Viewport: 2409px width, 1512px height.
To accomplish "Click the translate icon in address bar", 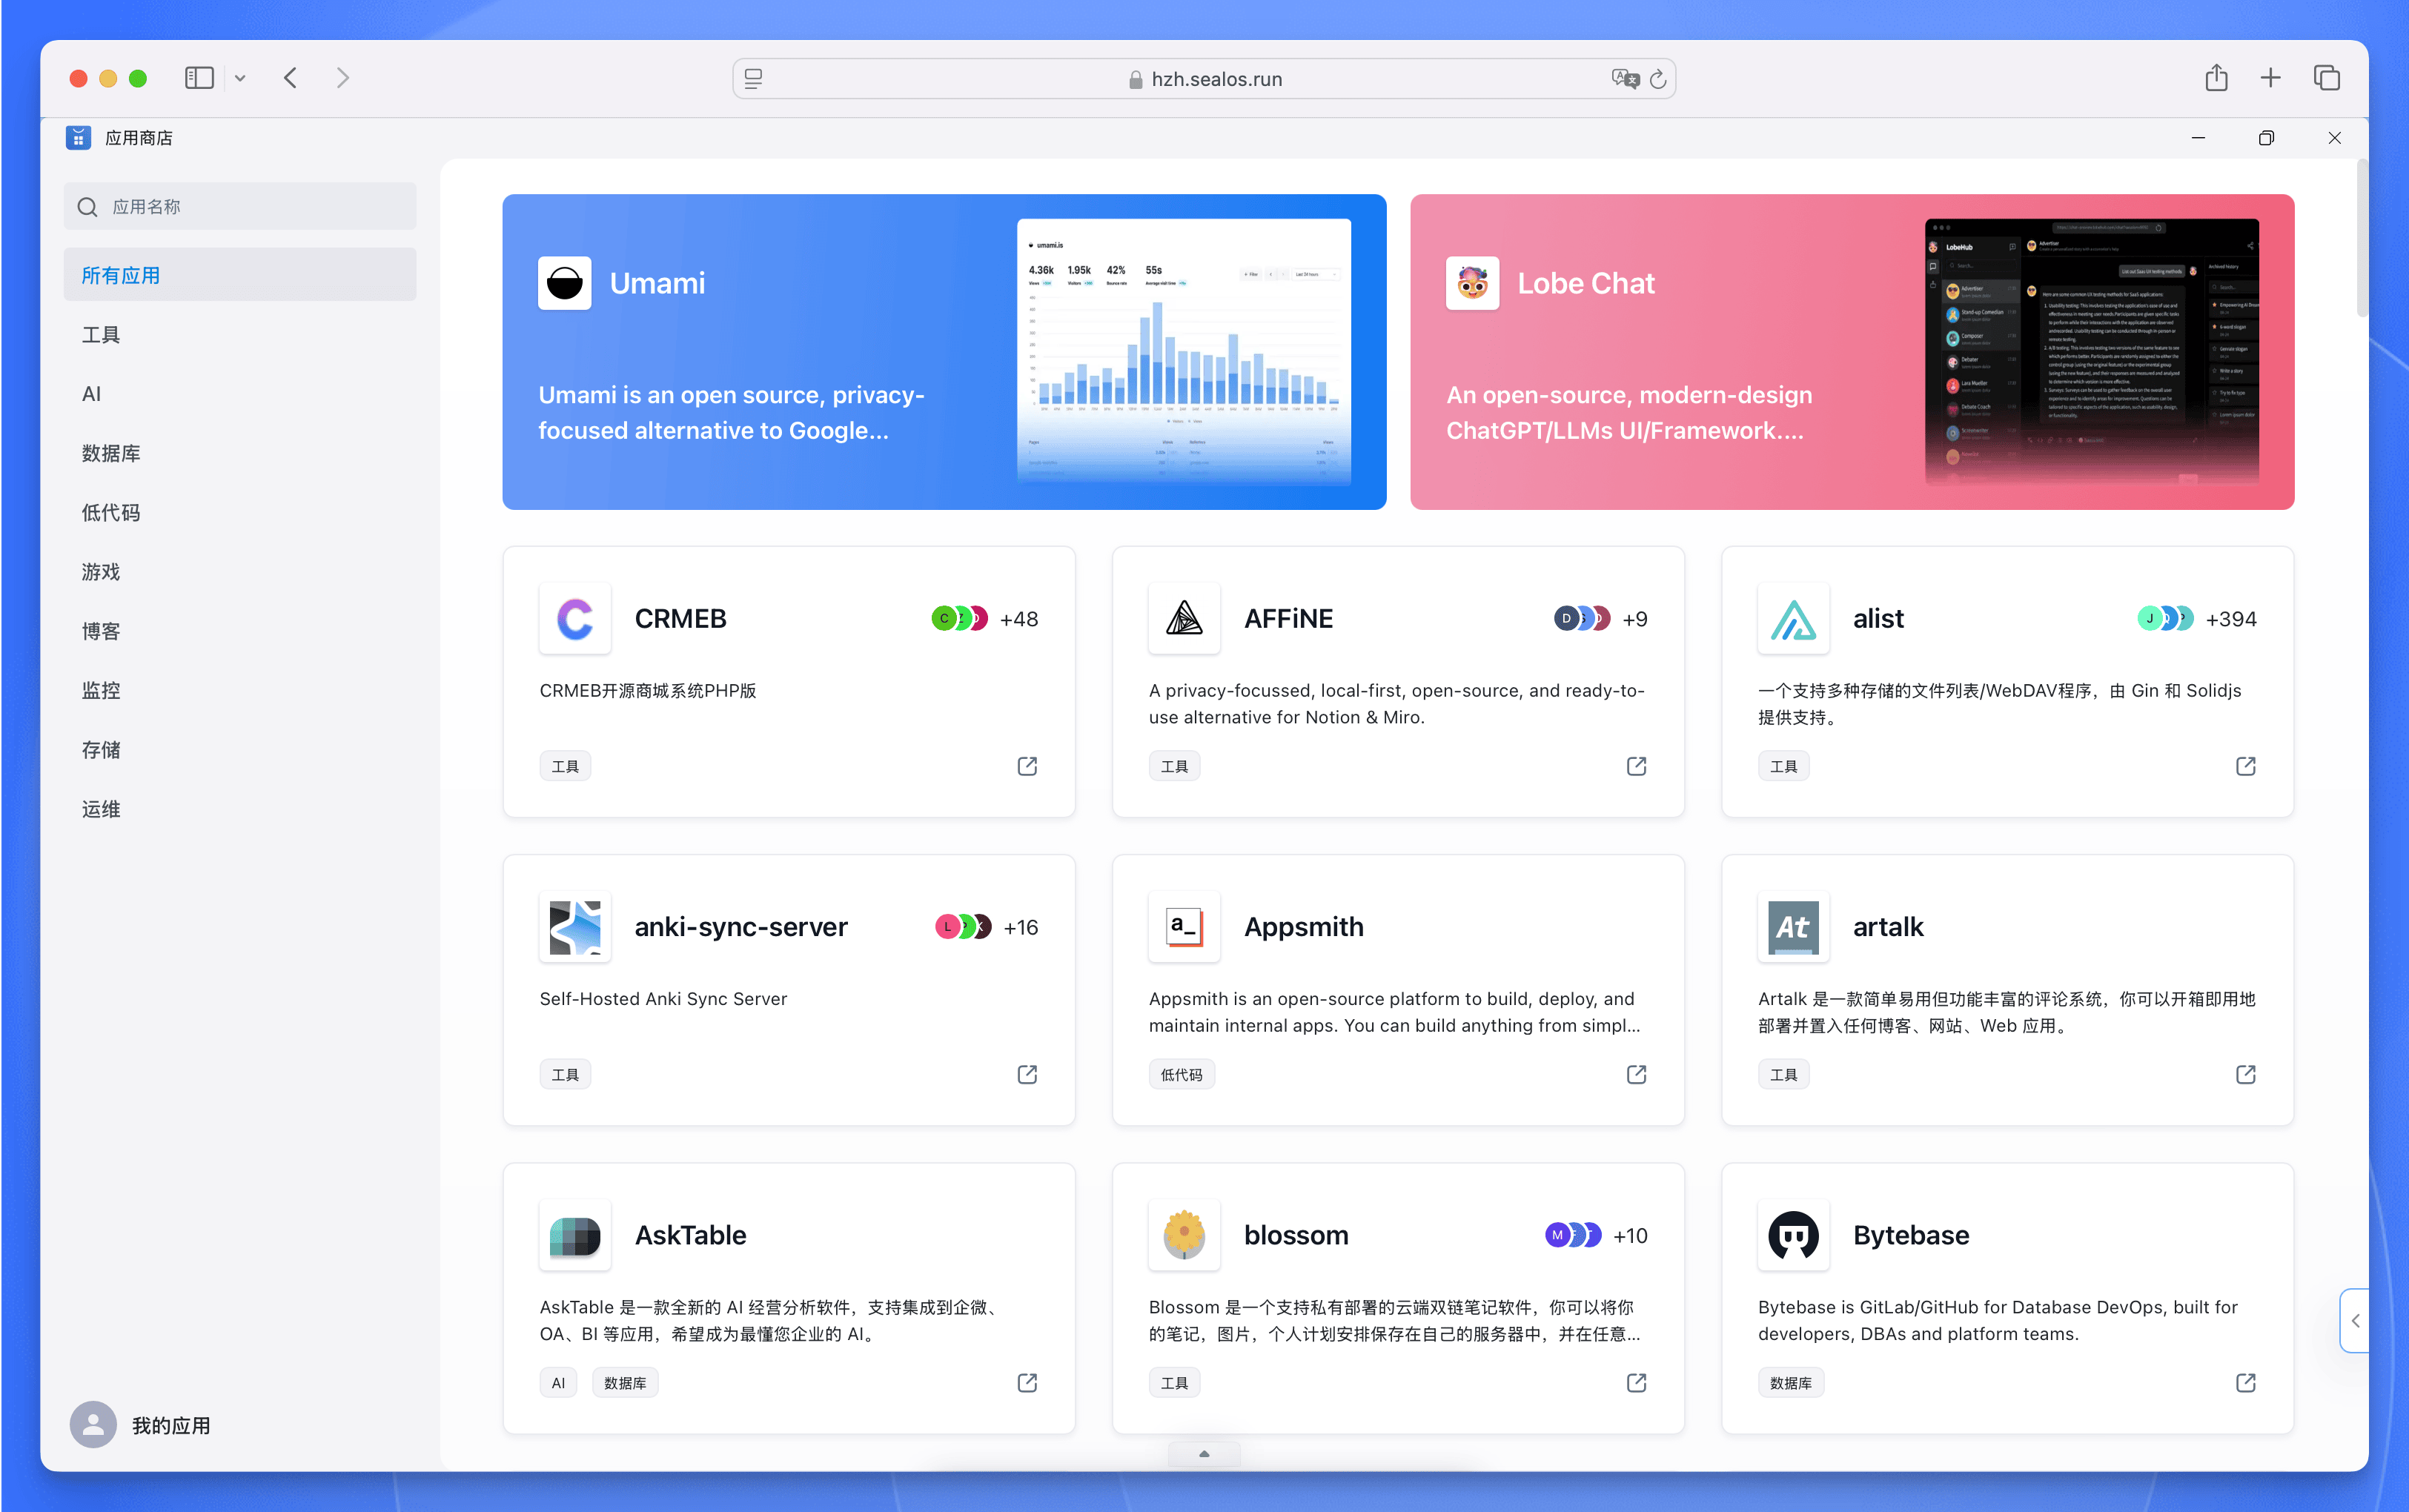I will click(1625, 79).
